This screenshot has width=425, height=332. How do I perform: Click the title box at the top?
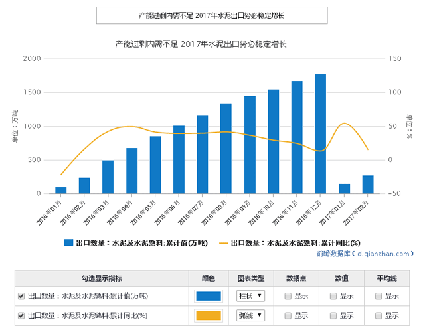click(x=212, y=15)
